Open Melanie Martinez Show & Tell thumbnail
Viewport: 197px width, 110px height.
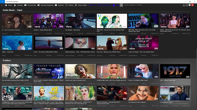(x=80, y=43)
